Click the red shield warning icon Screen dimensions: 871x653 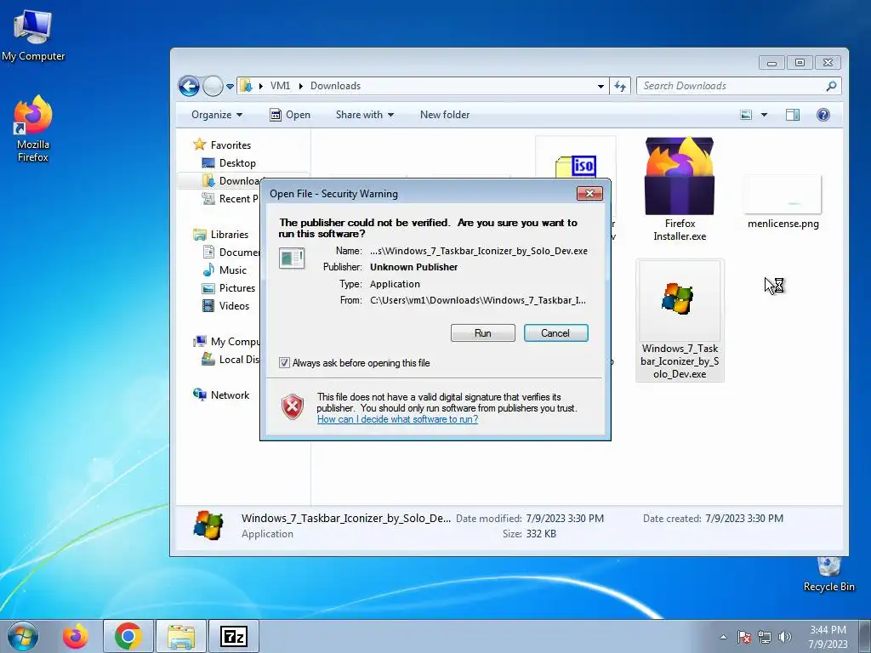coord(293,407)
